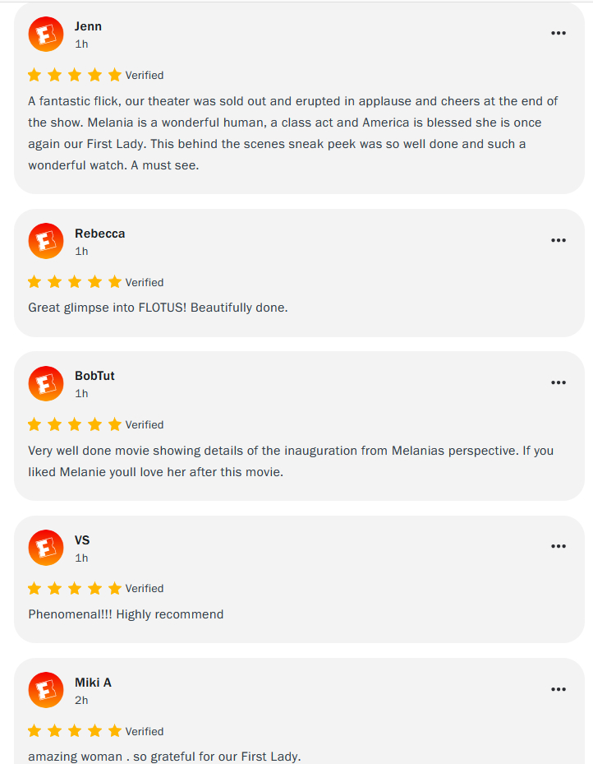Click the username Jenn
The width and height of the screenshot is (593, 764).
[88, 26]
